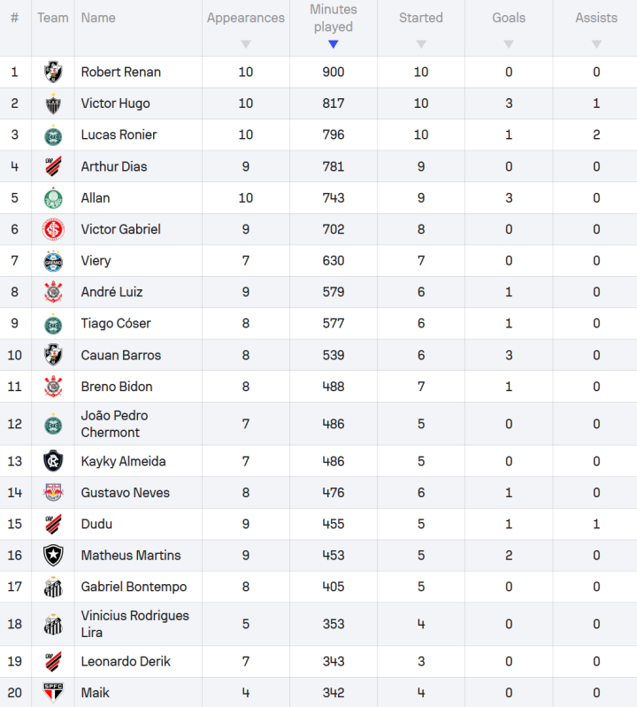Image resolution: width=637 pixels, height=707 pixels.
Task: Click the São Paulo crest beside Maik
Action: tap(53, 692)
